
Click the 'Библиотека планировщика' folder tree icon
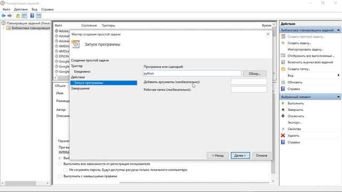9,28
